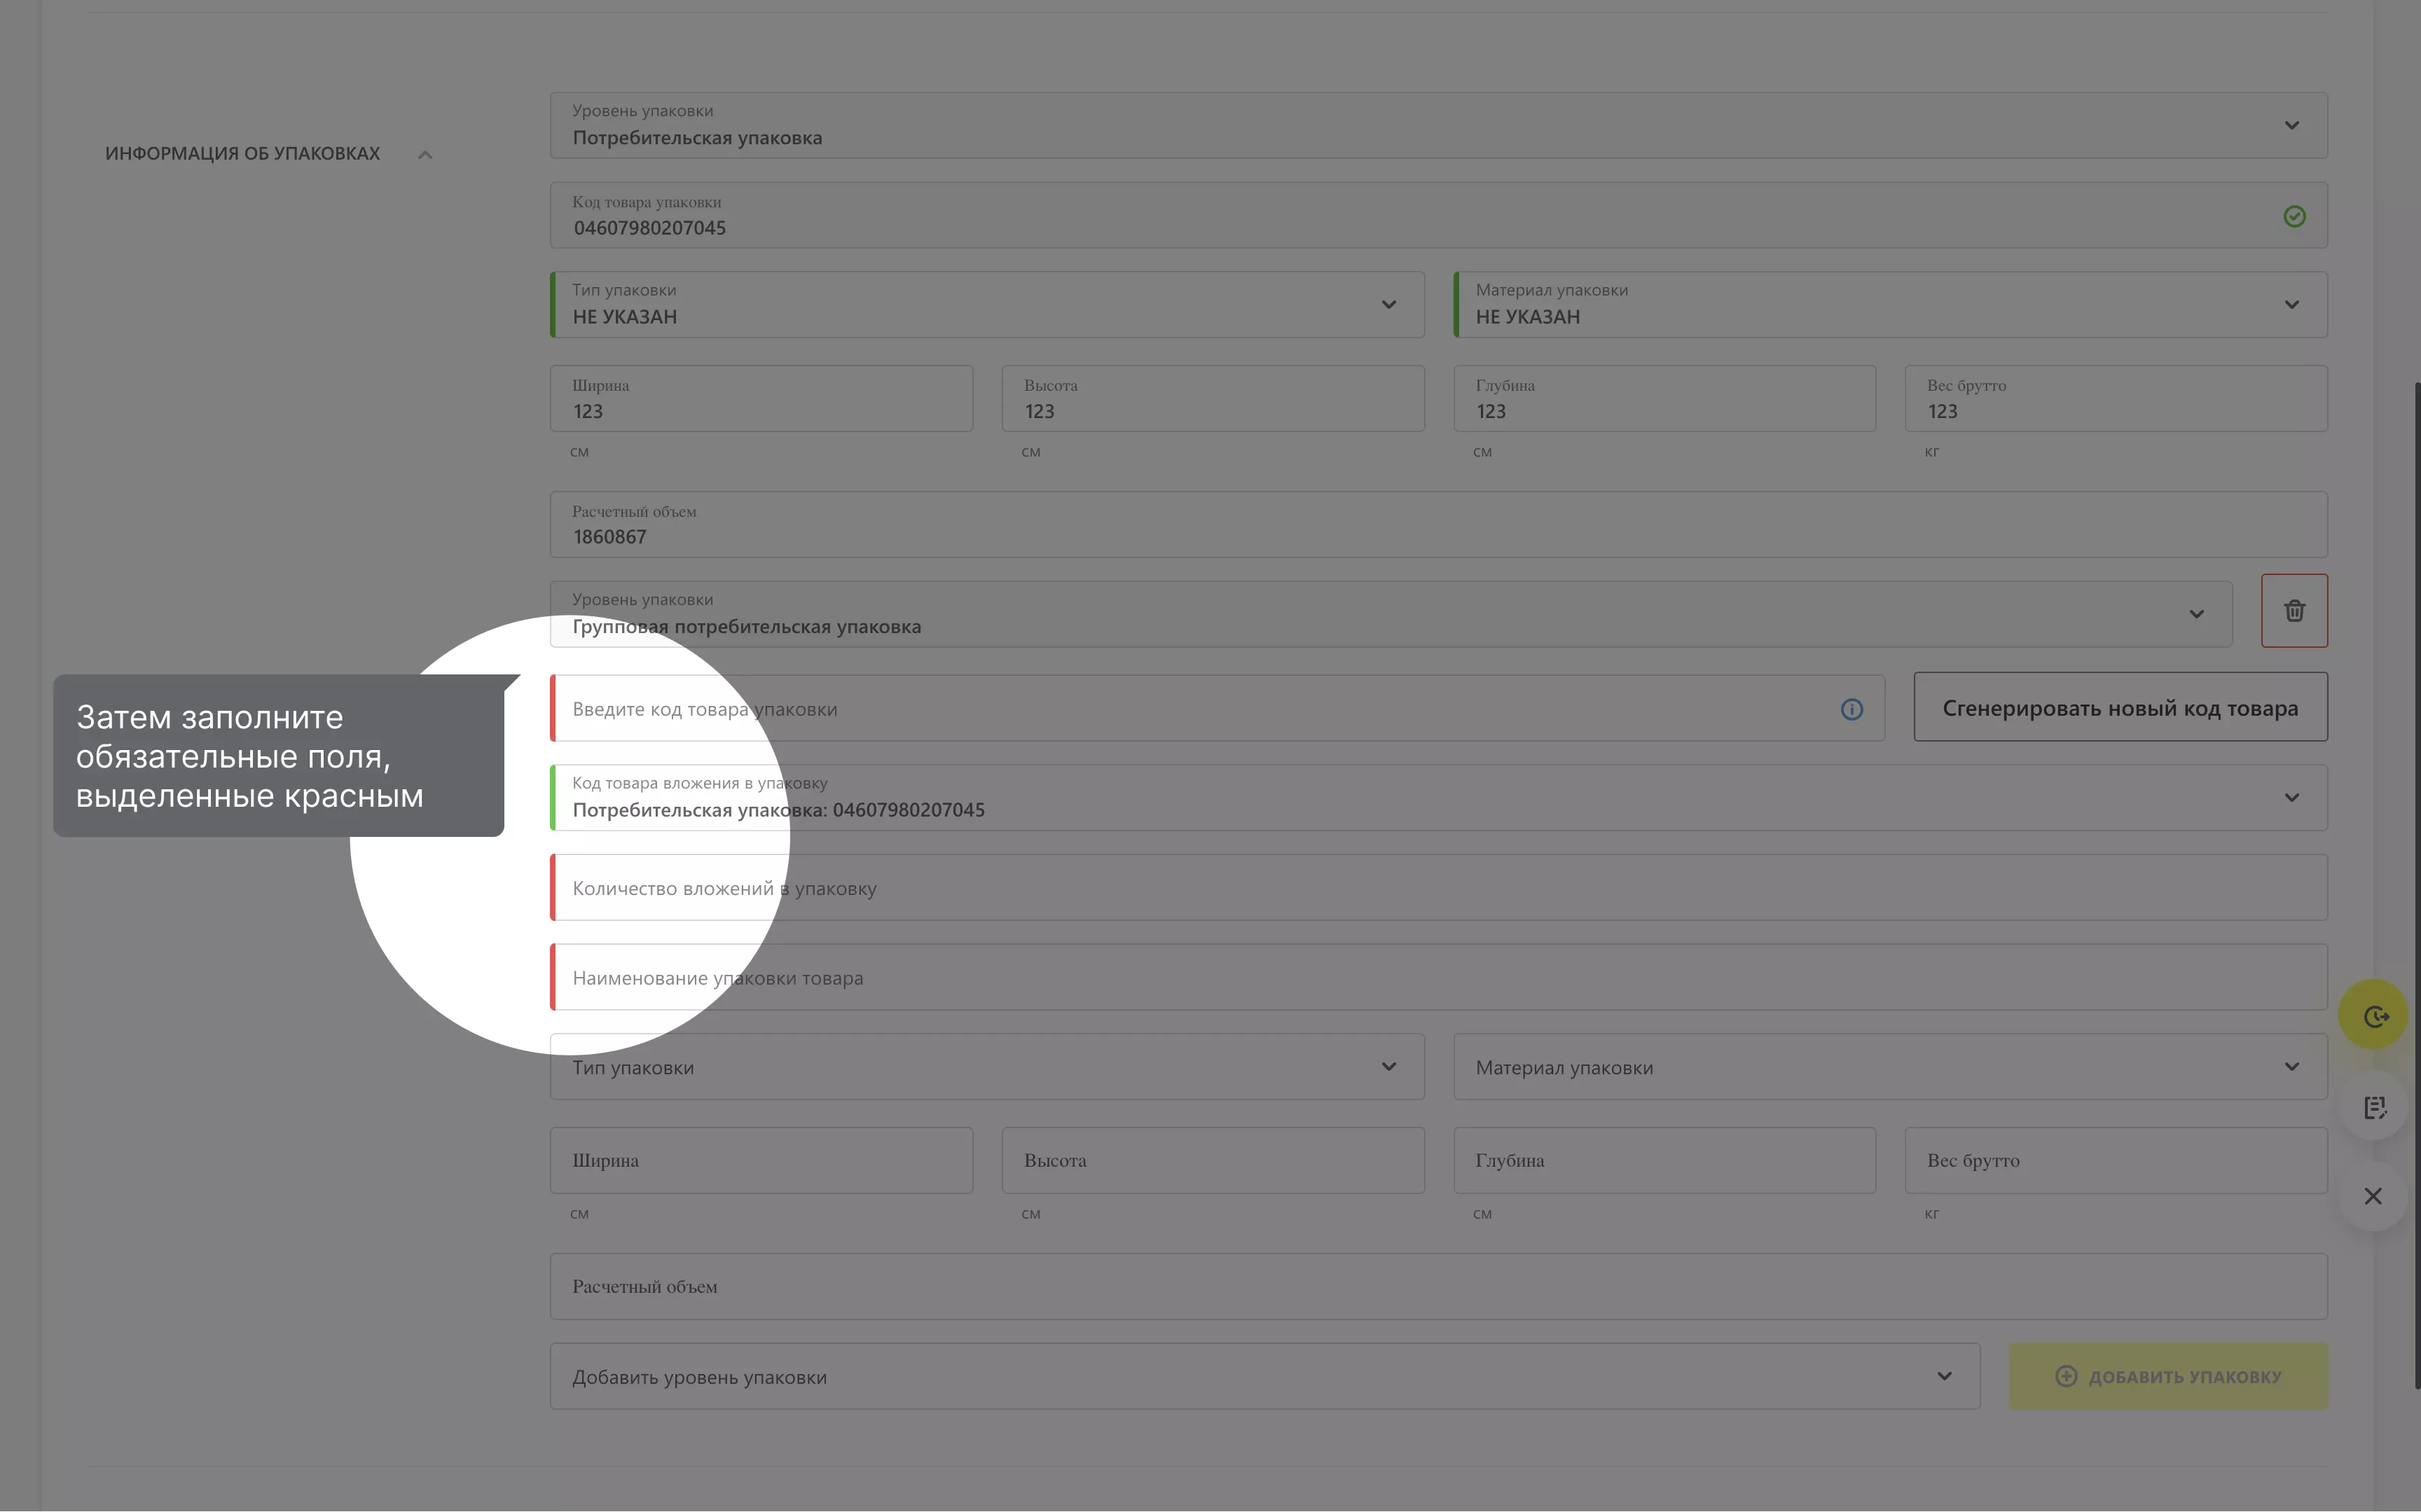Click Глубина field with value 123
The image size is (2421, 1512).
pyautogui.click(x=1664, y=398)
